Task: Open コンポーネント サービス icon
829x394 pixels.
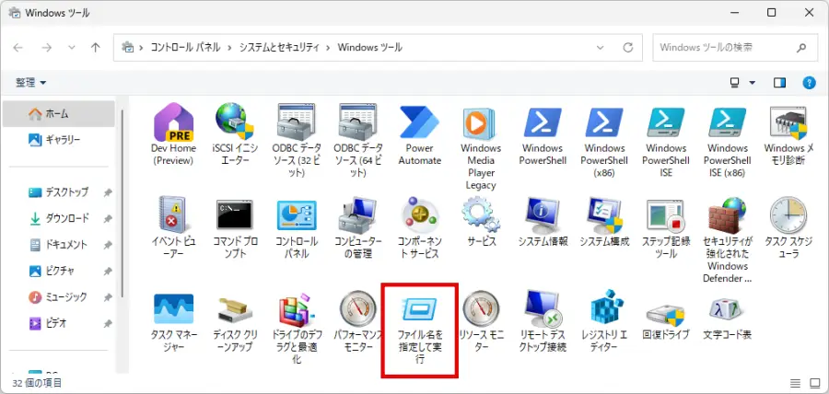Action: [420, 215]
